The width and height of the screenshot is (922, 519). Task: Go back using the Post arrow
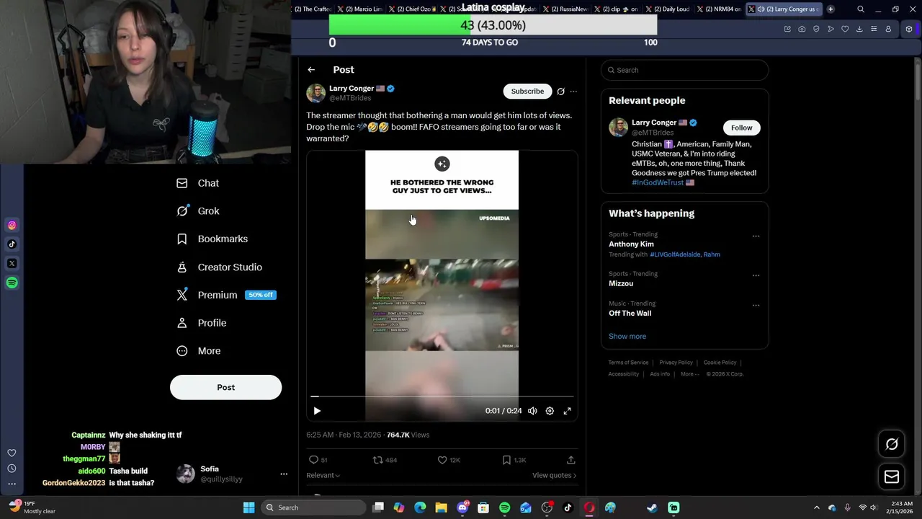311,70
